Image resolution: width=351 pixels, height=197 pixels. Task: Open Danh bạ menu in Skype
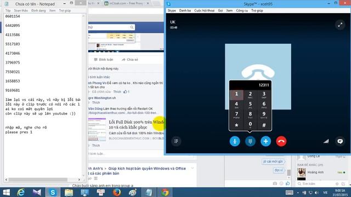(x=185, y=10)
